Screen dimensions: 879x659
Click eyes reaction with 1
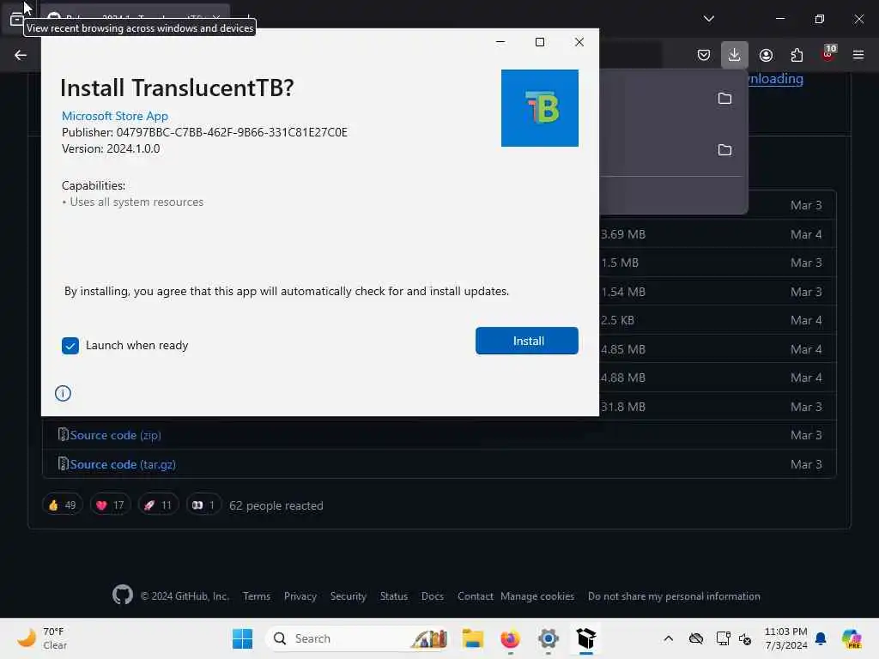203,505
